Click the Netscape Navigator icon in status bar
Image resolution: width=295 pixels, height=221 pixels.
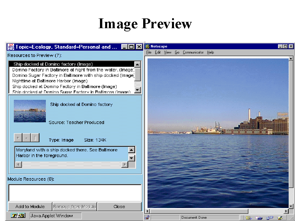[x=249, y=218]
